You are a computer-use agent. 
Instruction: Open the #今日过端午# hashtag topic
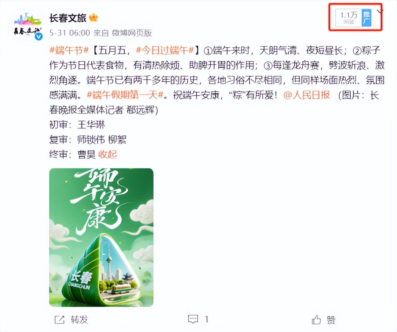pos(165,50)
